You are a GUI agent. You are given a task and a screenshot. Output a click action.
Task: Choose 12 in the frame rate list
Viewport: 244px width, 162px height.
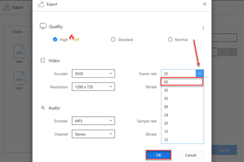182,140
